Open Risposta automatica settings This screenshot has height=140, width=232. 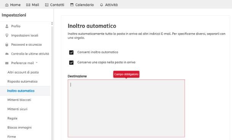coord(22,81)
